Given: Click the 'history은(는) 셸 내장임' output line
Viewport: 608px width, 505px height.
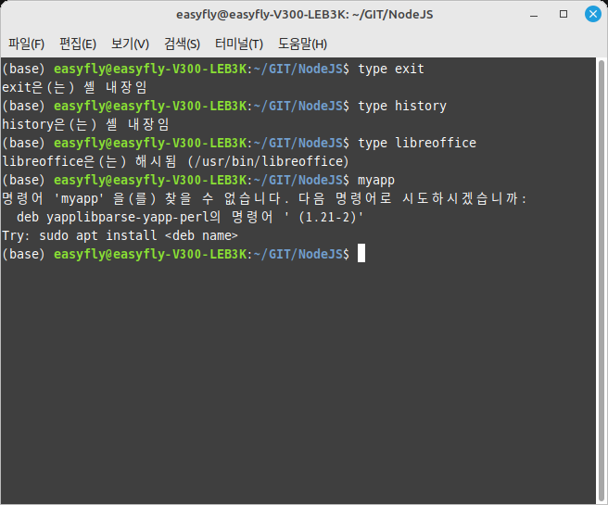Looking at the screenshot, I should (85, 125).
